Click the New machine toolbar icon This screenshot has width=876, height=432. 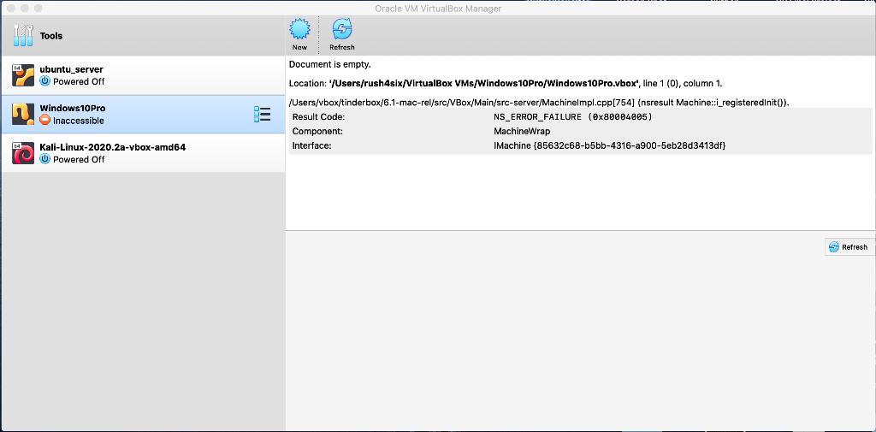click(x=299, y=29)
